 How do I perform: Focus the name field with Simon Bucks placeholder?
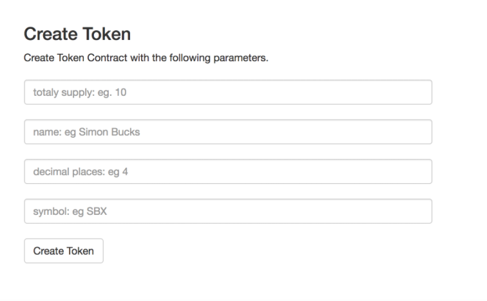[228, 132]
